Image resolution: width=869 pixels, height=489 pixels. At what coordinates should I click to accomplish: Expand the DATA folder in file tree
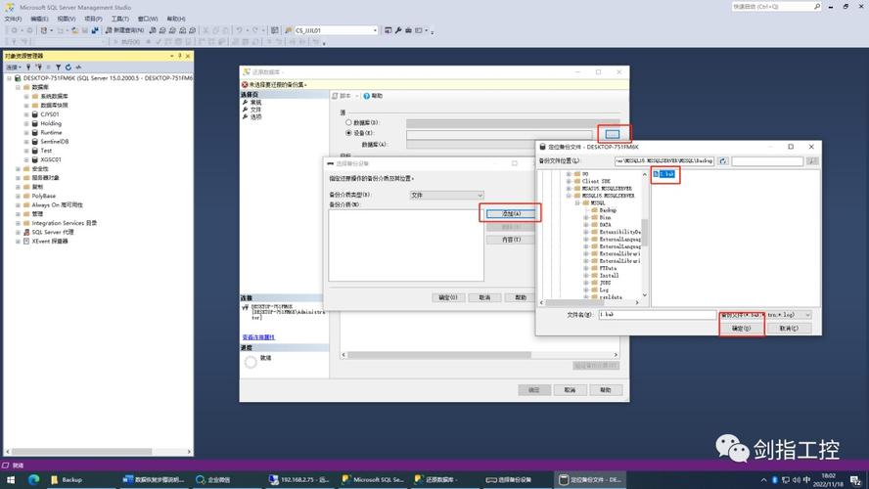tap(585, 224)
